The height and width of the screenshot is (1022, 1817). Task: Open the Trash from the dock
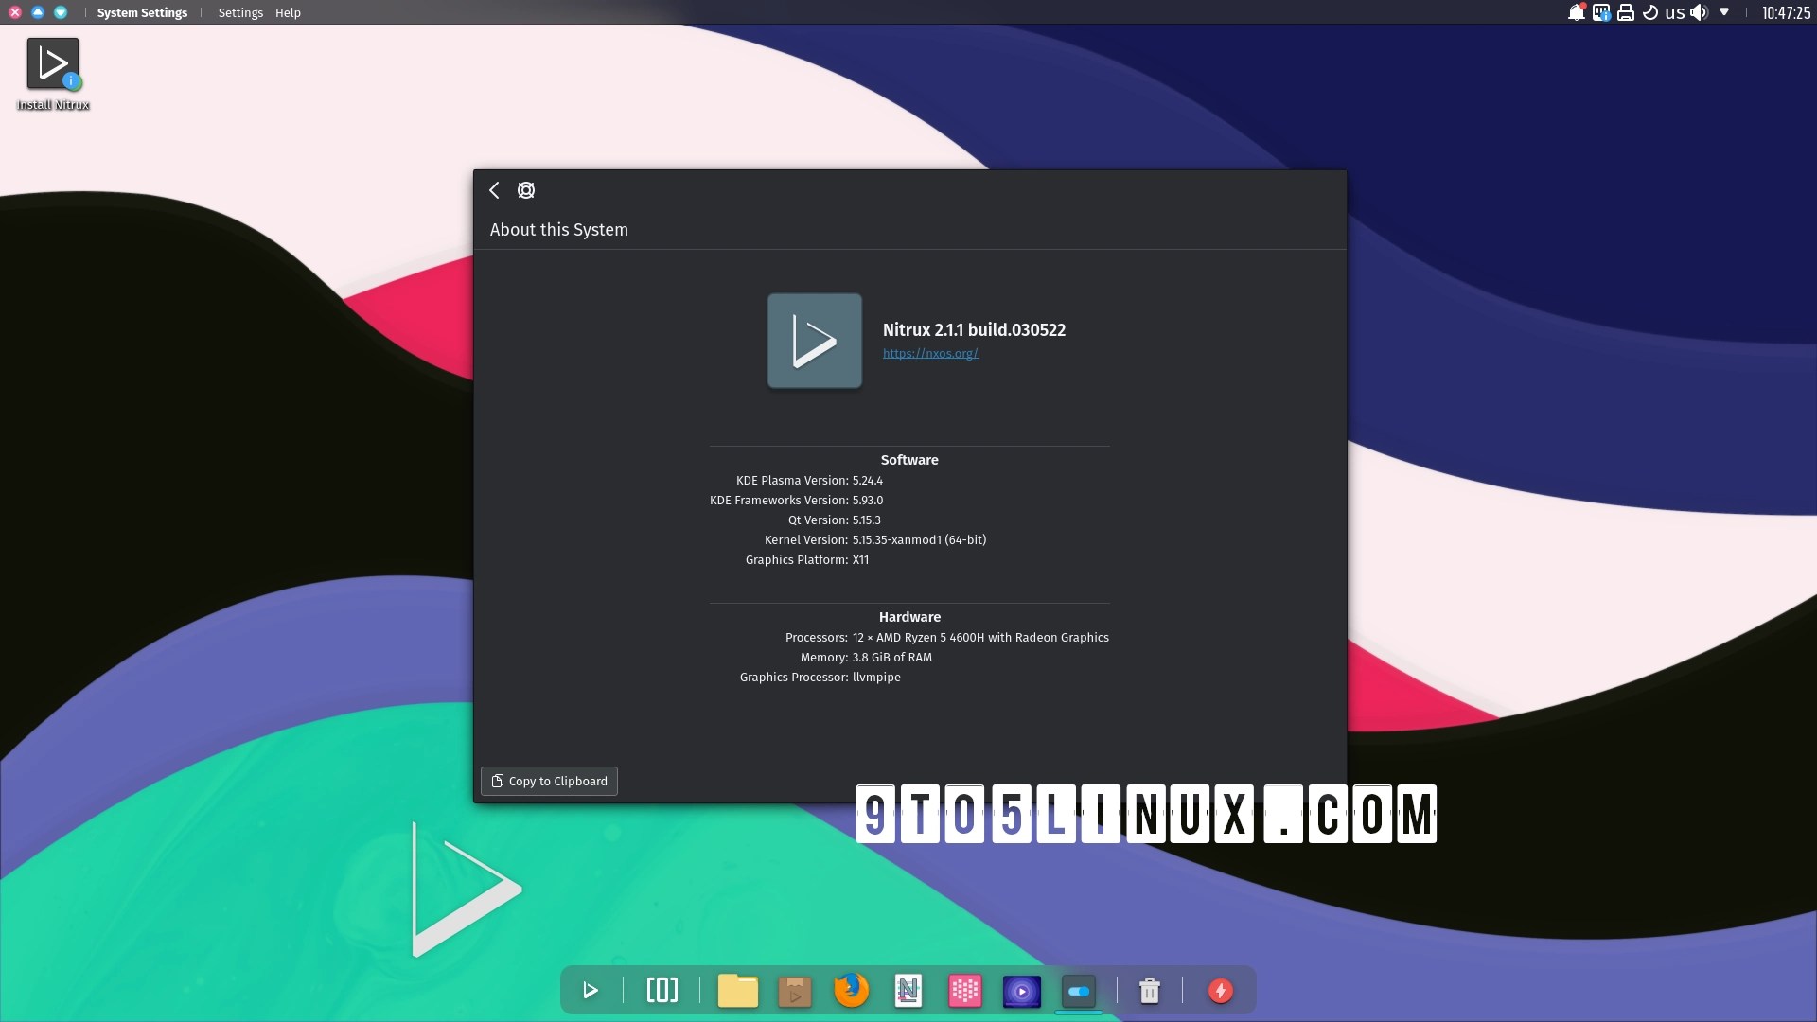(1149, 991)
